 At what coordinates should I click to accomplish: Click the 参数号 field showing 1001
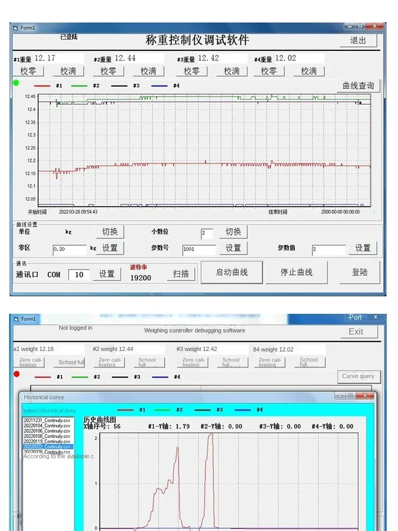click(x=199, y=249)
